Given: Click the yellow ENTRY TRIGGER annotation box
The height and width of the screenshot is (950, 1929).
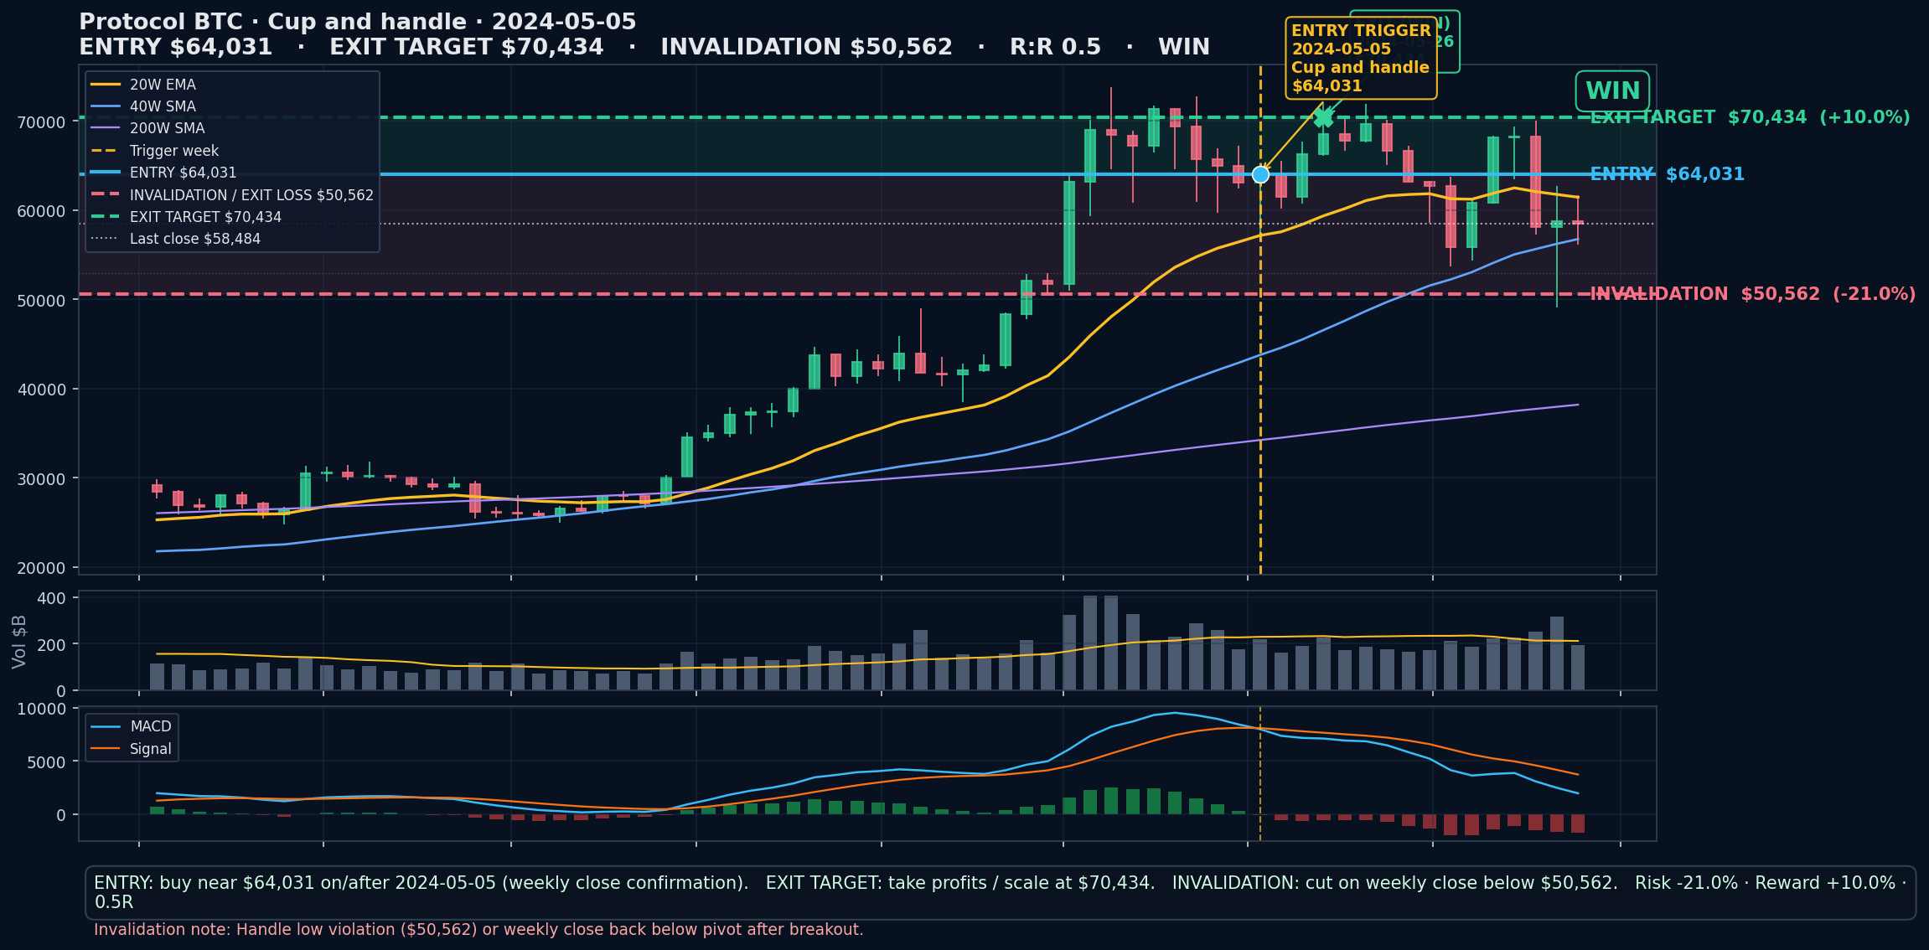Looking at the screenshot, I should point(1361,59).
